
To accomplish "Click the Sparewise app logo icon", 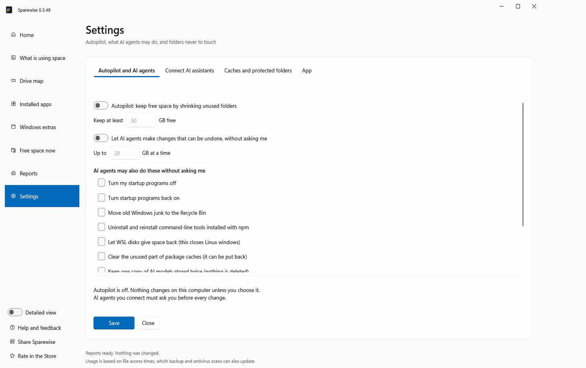I will (x=9, y=10).
